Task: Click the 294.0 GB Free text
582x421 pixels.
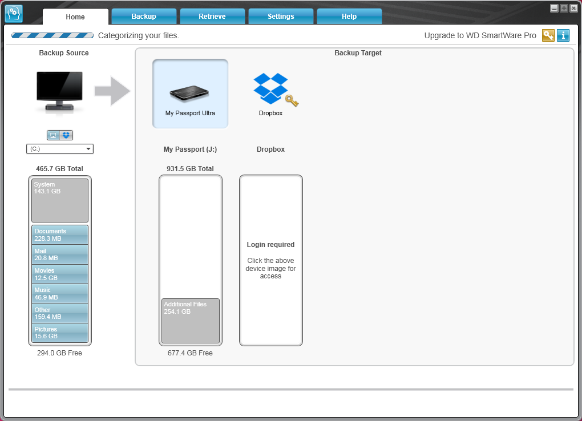Action: [x=59, y=353]
